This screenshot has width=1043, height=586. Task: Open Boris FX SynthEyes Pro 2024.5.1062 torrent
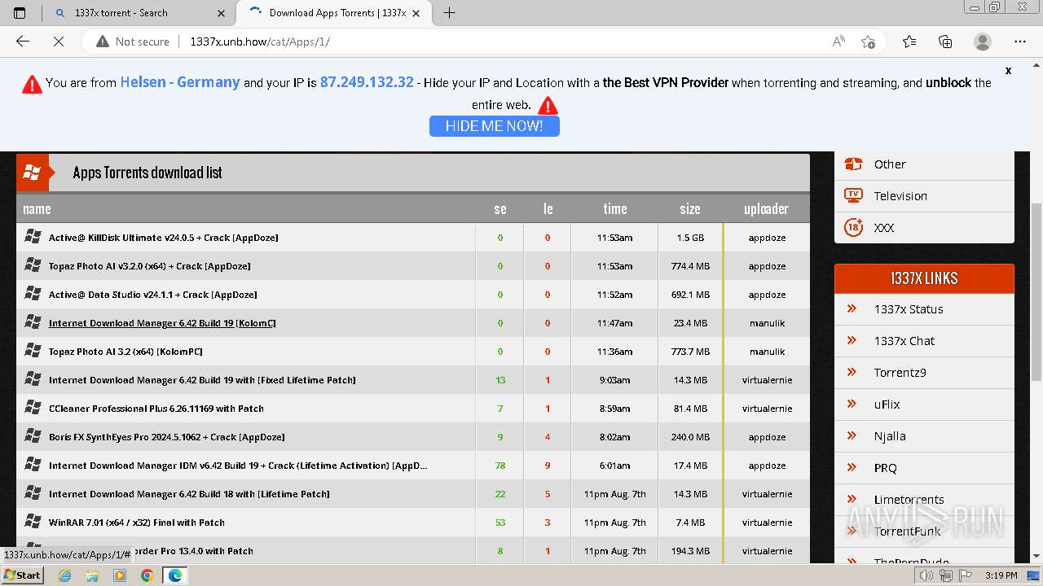pyautogui.click(x=167, y=437)
